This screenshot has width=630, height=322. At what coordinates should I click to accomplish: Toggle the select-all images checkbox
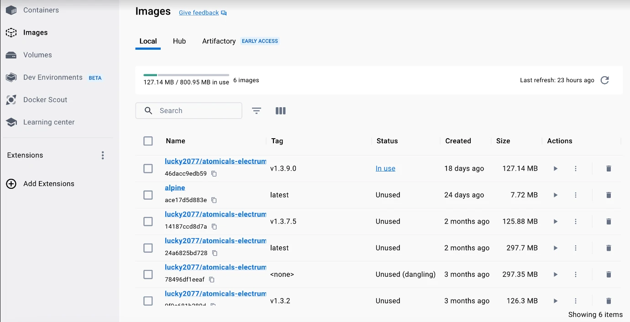pos(148,141)
